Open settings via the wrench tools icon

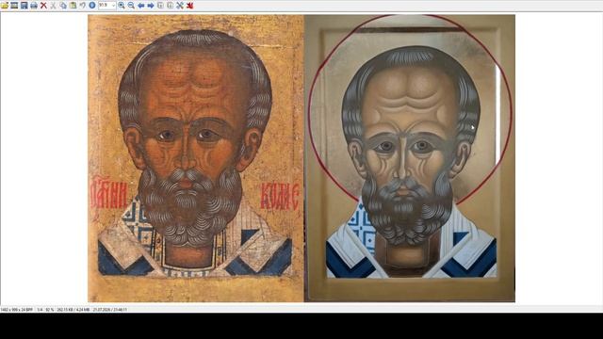(x=180, y=6)
